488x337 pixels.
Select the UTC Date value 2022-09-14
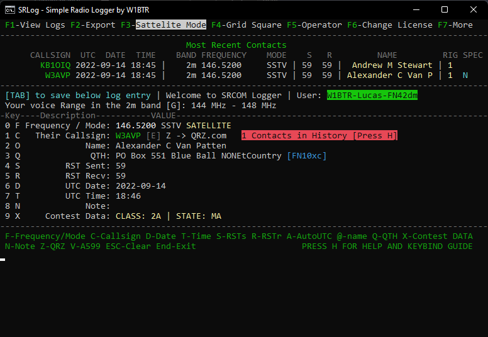[x=141, y=185]
